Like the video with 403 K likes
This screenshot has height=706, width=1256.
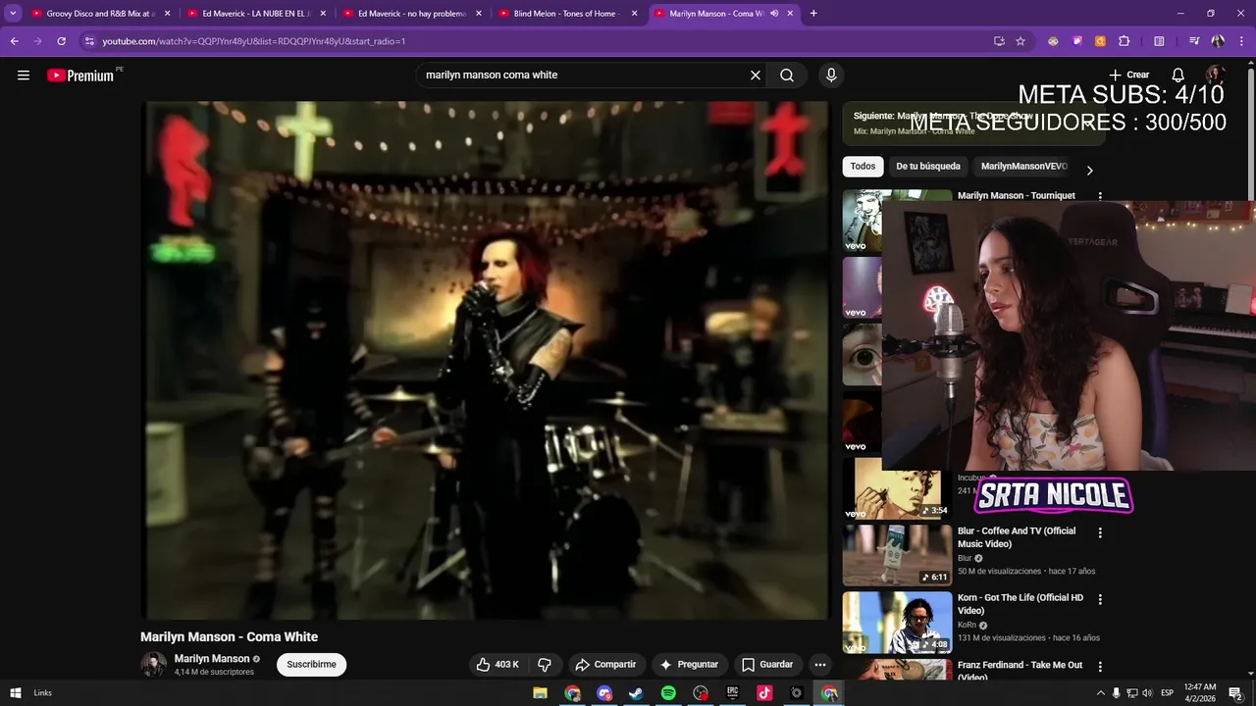[497, 665]
